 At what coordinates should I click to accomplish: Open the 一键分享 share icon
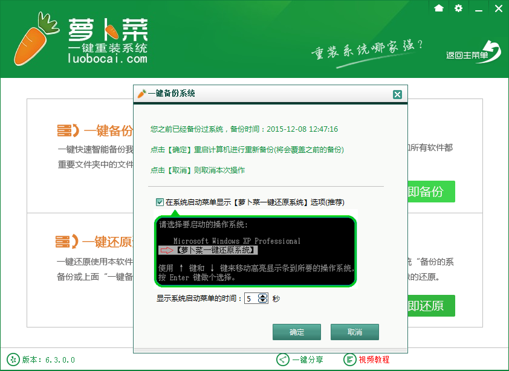pyautogui.click(x=283, y=360)
